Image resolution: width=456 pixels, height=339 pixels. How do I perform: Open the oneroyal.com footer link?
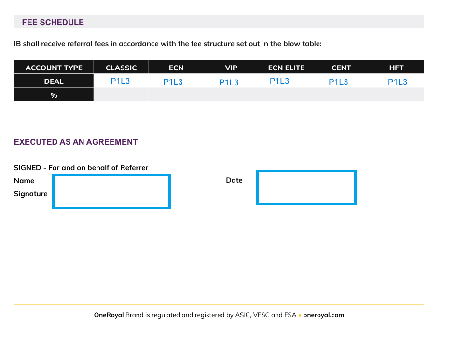coord(323,315)
